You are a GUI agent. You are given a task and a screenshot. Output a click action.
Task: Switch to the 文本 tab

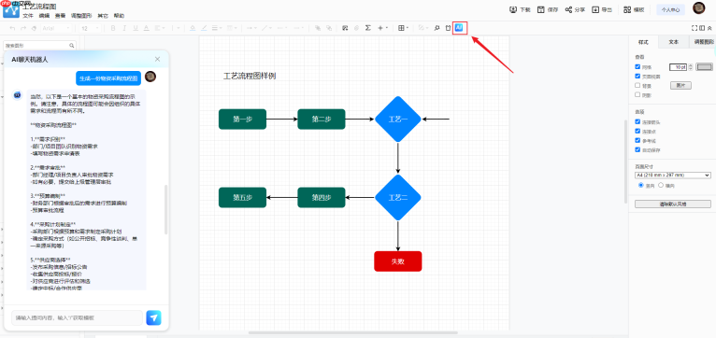(x=674, y=42)
